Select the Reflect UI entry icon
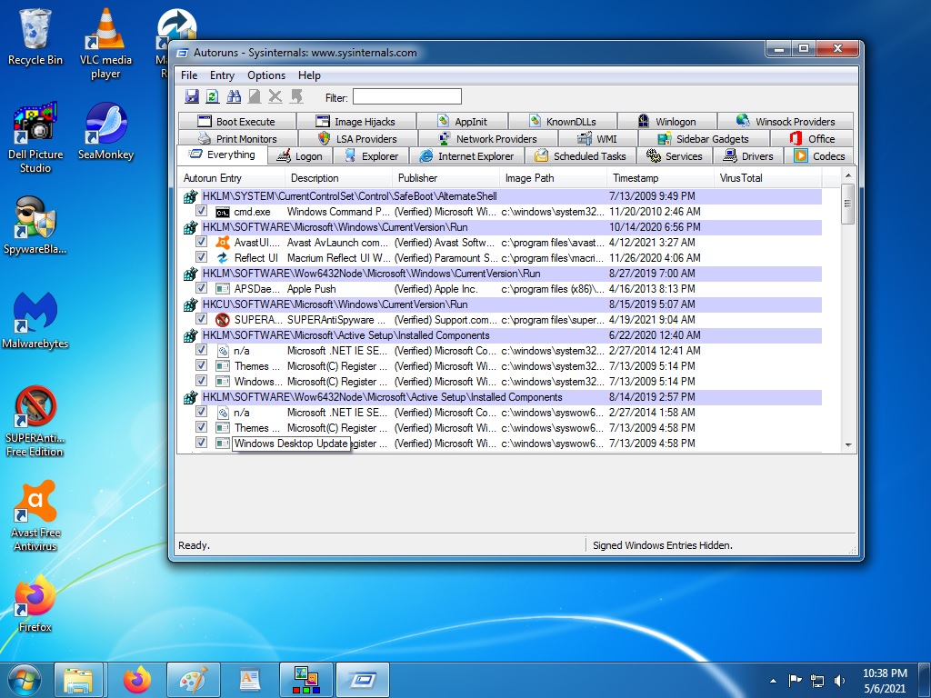Viewport: 931px width, 698px height. tap(223, 257)
